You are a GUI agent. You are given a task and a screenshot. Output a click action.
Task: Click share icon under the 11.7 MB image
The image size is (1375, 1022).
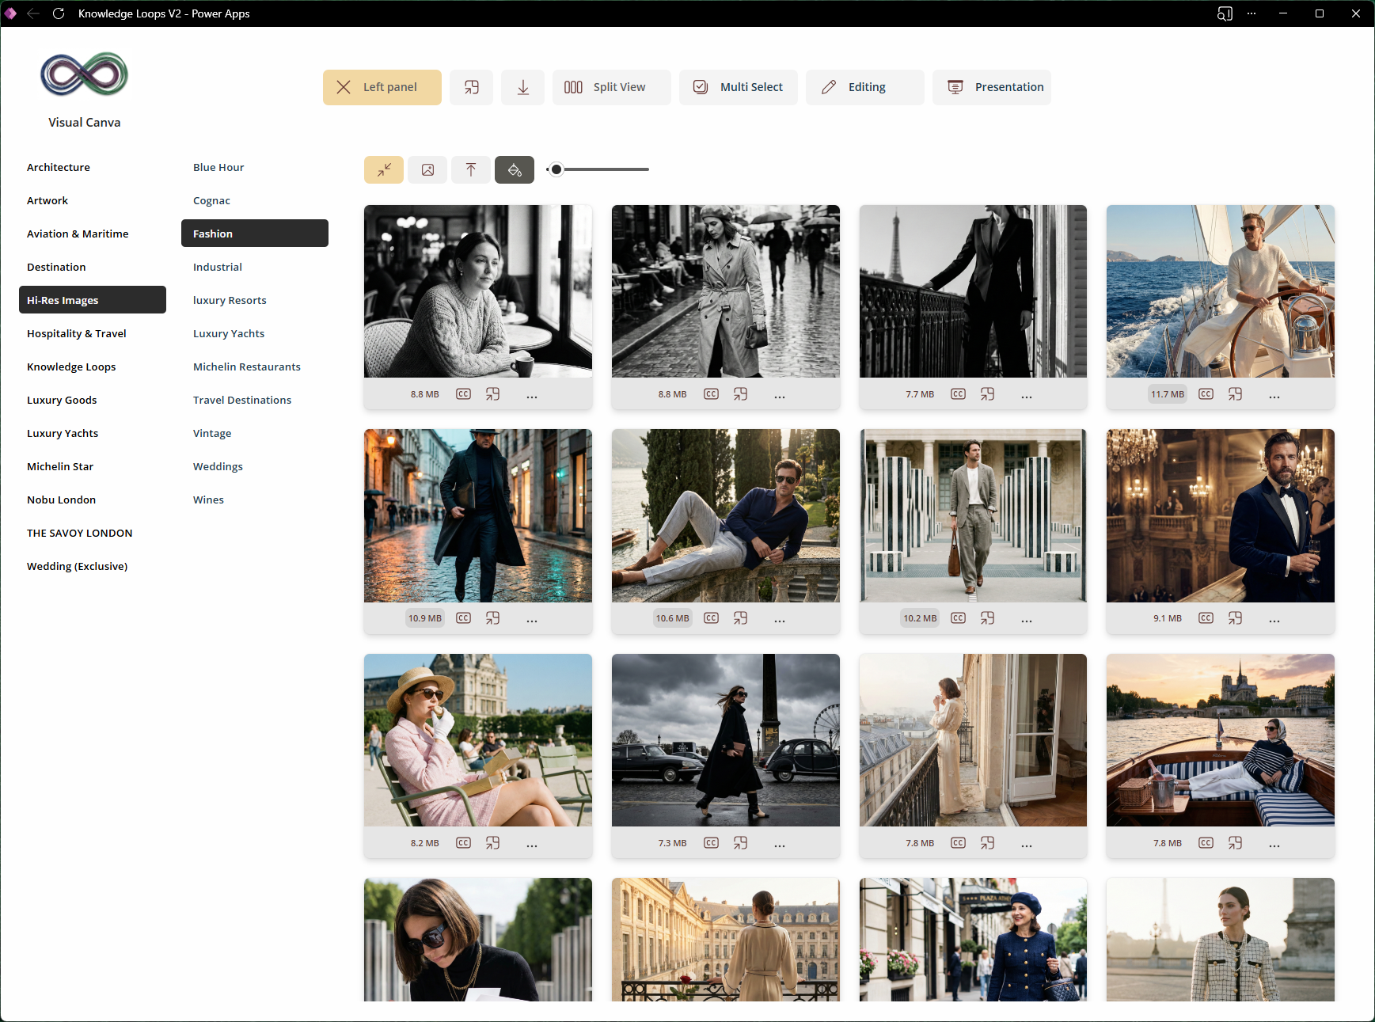tap(1235, 394)
